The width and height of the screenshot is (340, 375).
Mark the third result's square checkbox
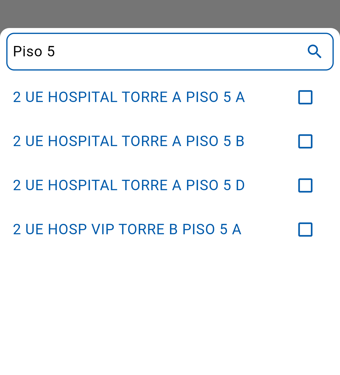[x=305, y=185]
